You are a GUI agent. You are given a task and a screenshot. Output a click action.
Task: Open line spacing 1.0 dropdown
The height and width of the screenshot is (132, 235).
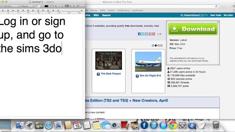click(x=83, y=6)
